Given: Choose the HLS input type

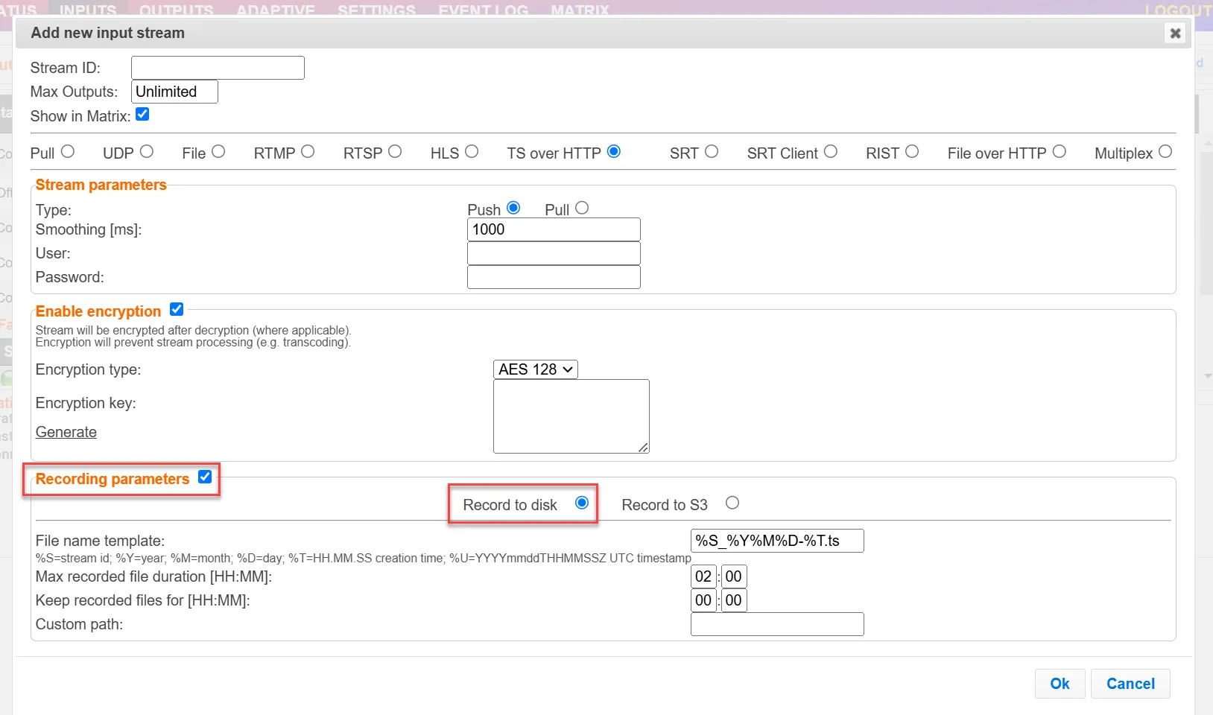Looking at the screenshot, I should [x=472, y=152].
